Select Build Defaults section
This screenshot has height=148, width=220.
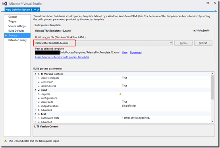(x=16, y=31)
